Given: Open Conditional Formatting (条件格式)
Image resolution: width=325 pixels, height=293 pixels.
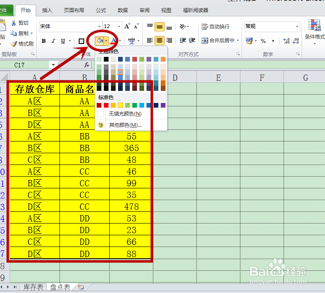Looking at the screenshot, I should [315, 32].
